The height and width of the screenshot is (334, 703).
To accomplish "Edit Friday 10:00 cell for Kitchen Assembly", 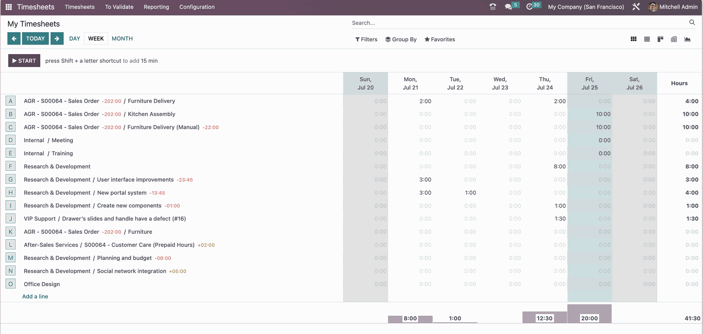I will (589, 114).
